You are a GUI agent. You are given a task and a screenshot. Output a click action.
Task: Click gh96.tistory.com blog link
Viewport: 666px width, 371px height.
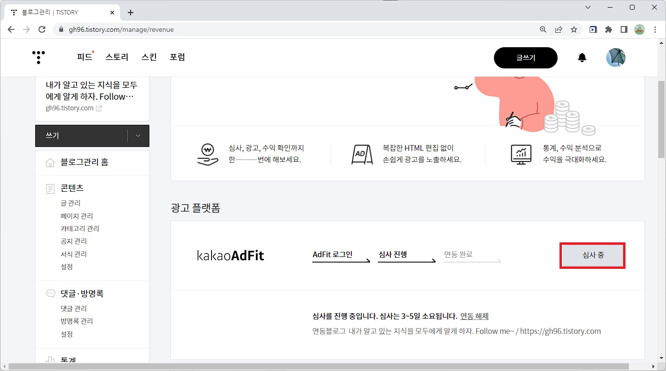coord(69,108)
